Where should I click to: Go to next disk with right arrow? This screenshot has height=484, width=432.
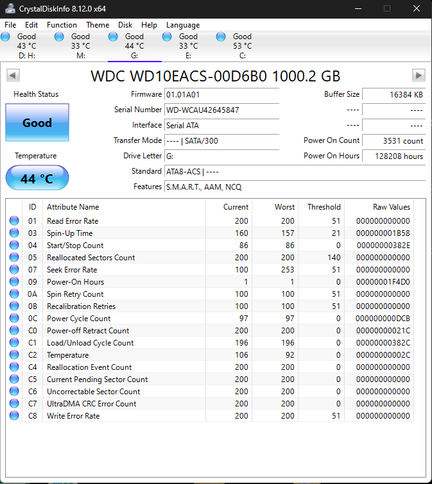click(x=419, y=75)
